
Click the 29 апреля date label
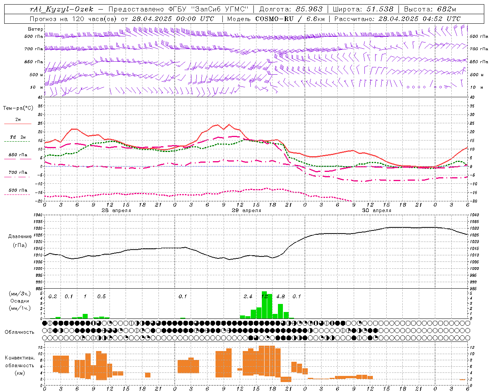246,211
